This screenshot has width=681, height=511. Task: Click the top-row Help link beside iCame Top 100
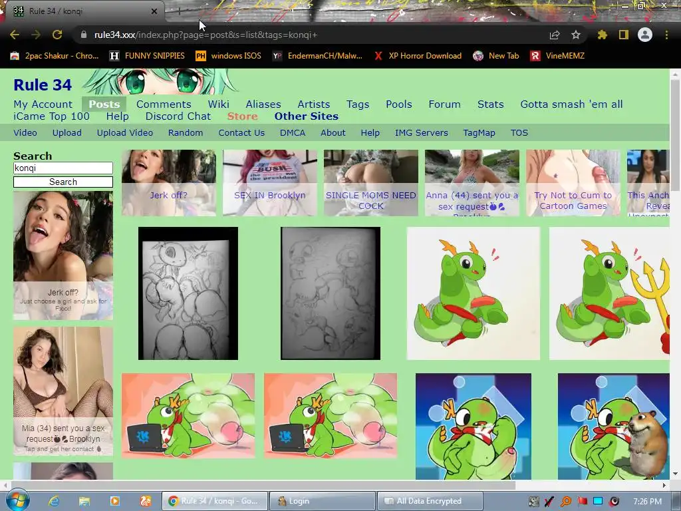click(x=117, y=116)
